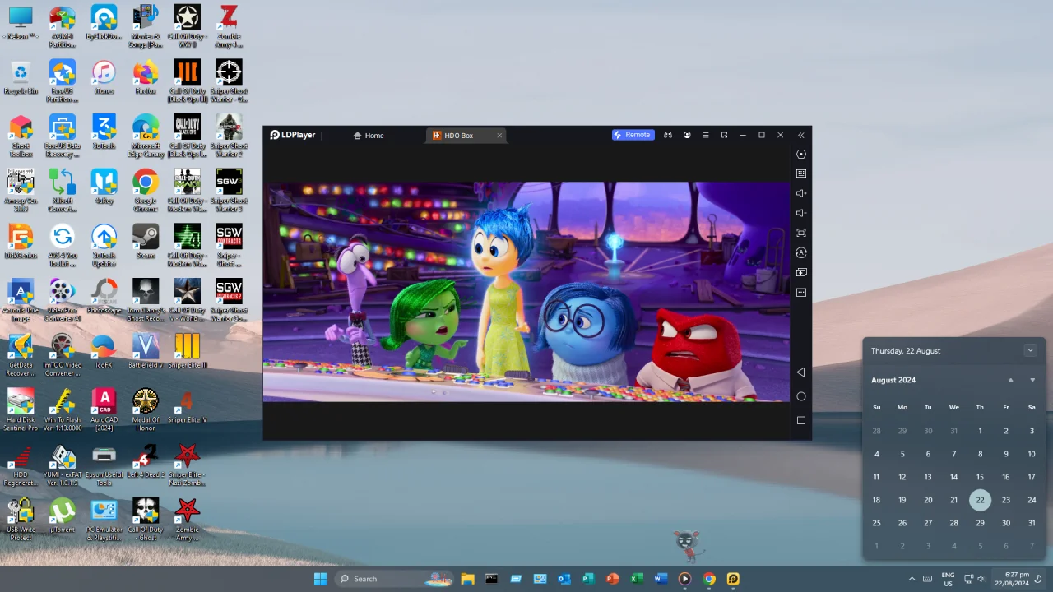Screen dimensions: 1053x592
Task: Open LDPlayer keyboard mapping tool
Action: pos(801,173)
